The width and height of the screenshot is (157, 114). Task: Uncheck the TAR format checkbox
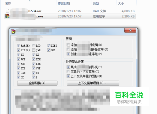34,64
